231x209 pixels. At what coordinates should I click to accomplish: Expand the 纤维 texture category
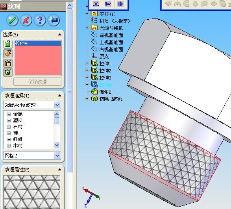pos(9,139)
